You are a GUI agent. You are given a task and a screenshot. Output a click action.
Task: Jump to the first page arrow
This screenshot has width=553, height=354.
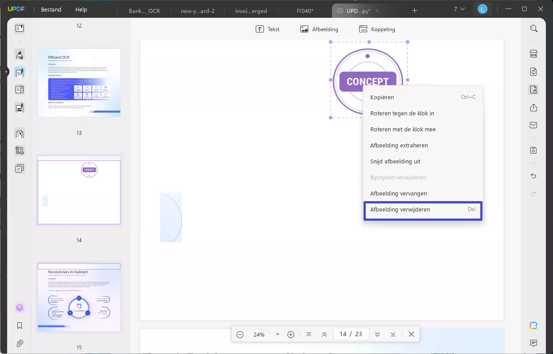coord(309,334)
